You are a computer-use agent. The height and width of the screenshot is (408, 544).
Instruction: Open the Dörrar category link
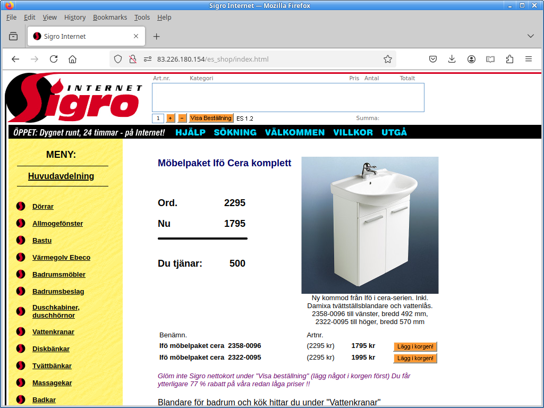[43, 207]
